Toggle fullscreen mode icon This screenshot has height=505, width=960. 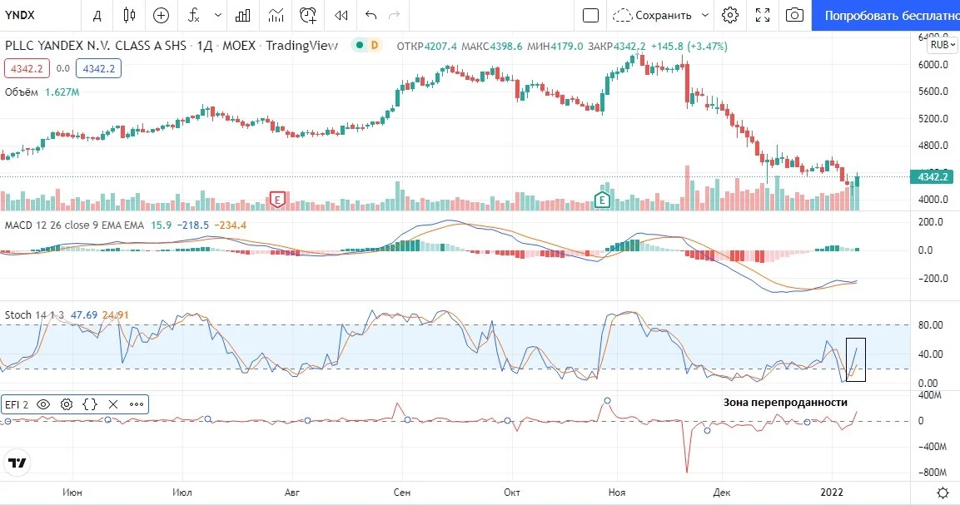(762, 15)
